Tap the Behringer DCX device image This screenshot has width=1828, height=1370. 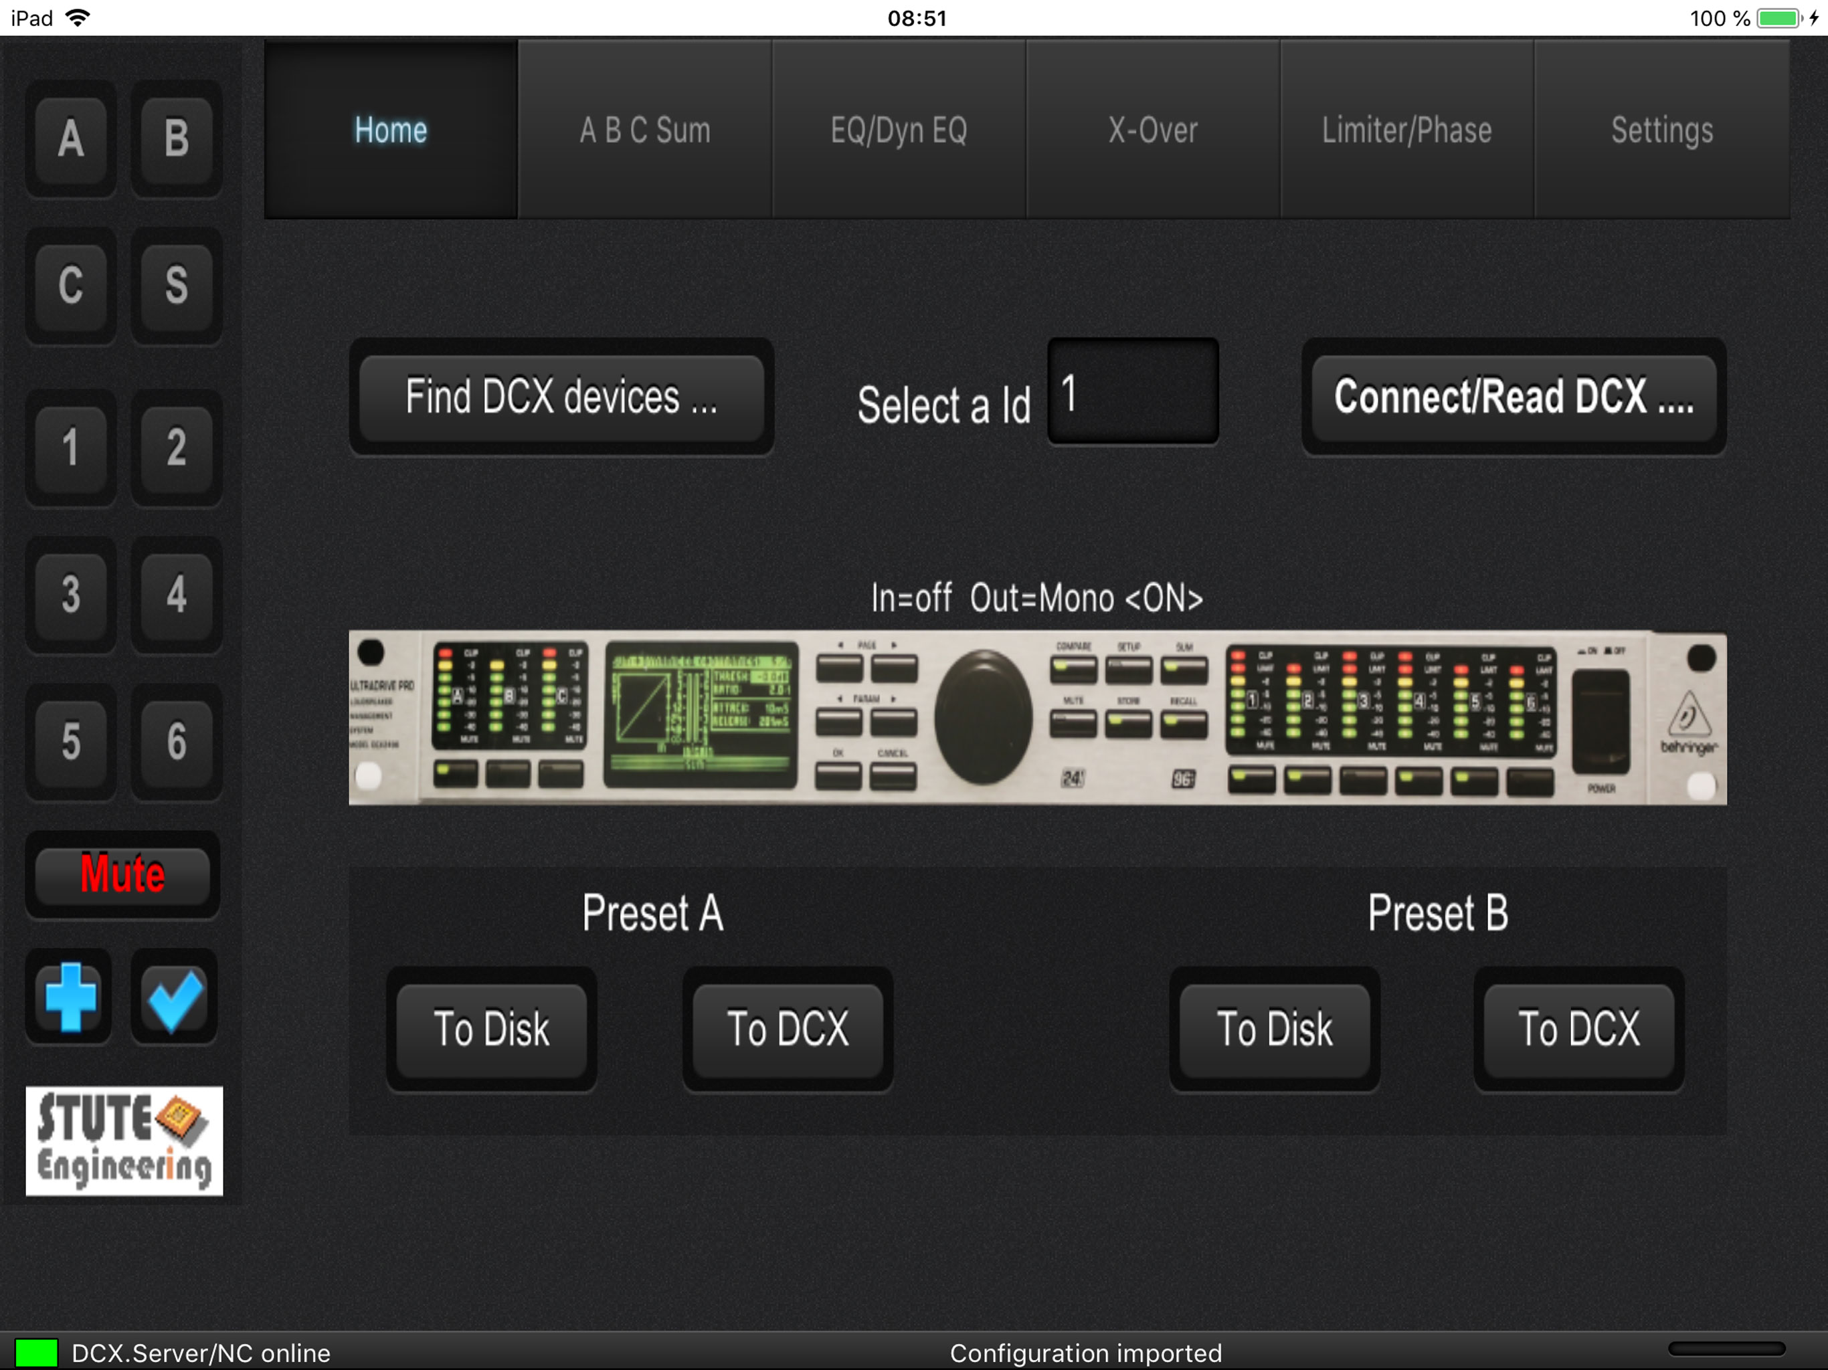click(x=1037, y=717)
